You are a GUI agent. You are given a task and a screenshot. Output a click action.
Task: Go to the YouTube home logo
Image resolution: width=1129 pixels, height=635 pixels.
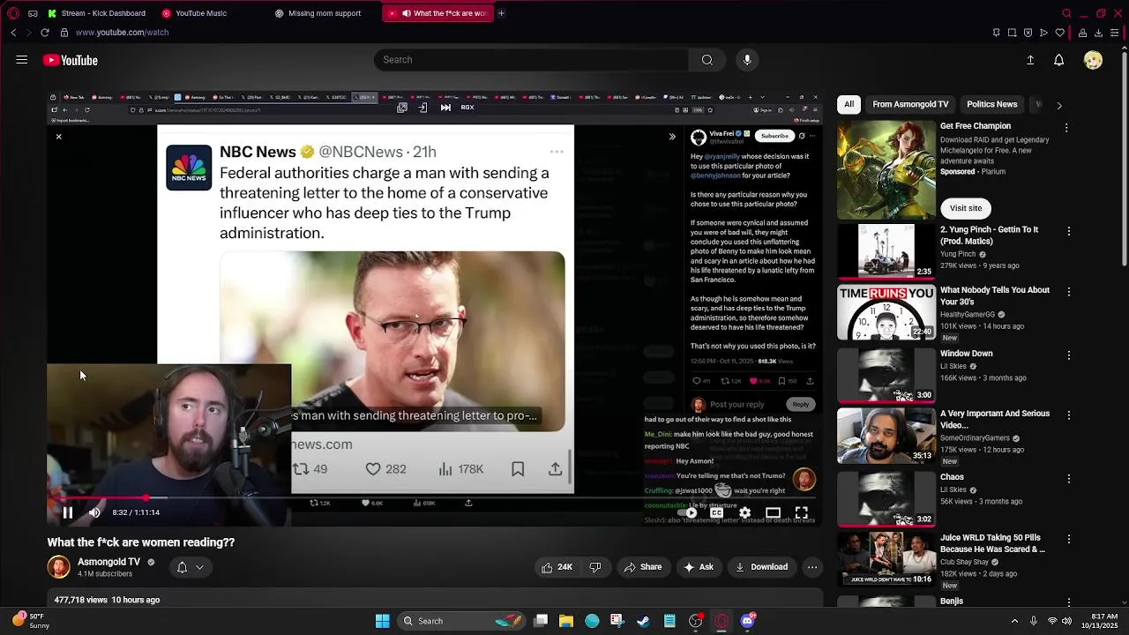pyautogui.click(x=71, y=60)
